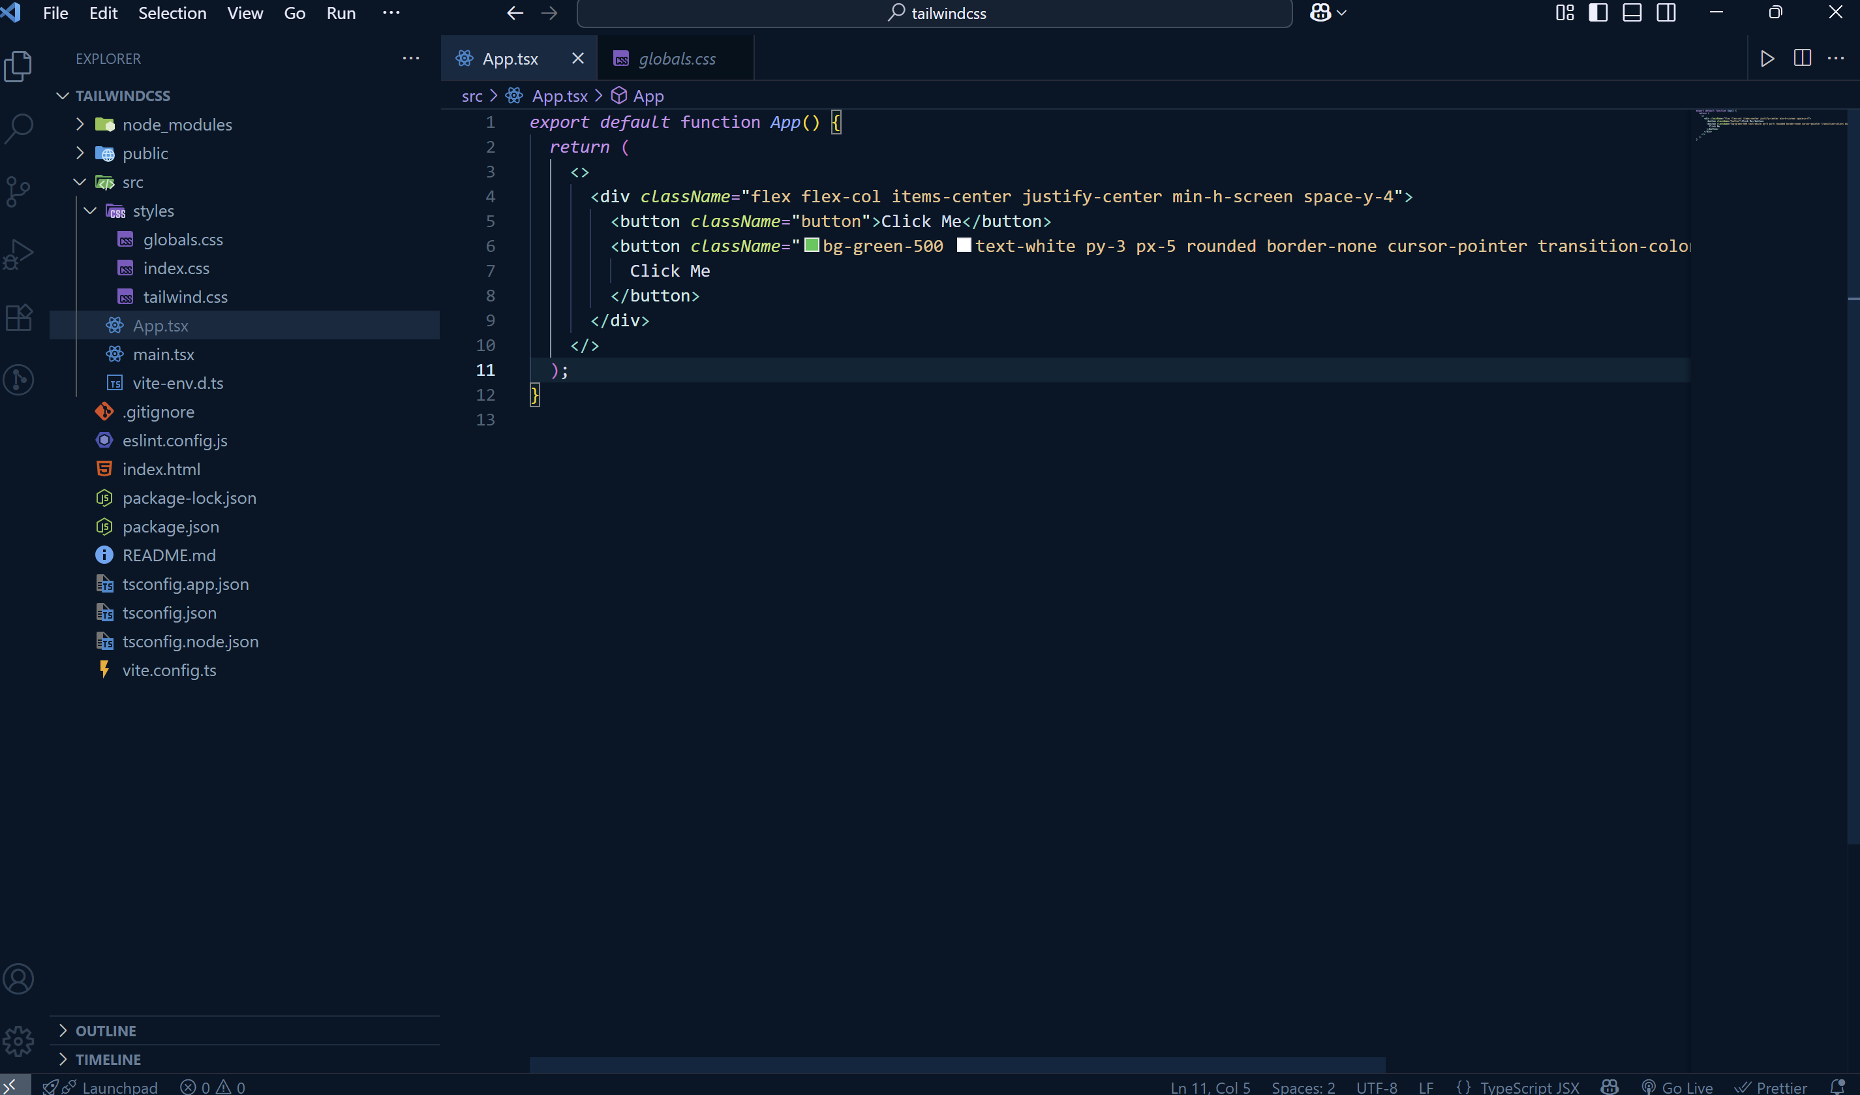
Task: Click Customize Layout icon
Action: pyautogui.click(x=1564, y=12)
